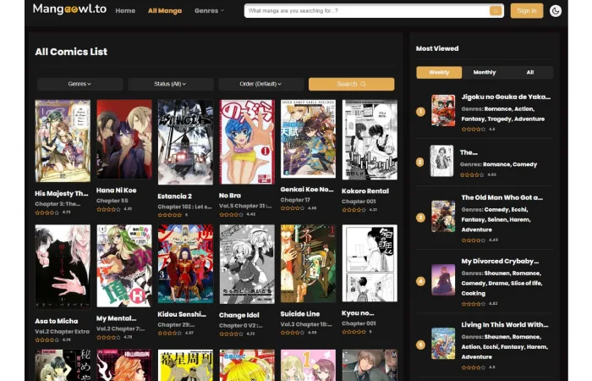Open His Majesty Th... cover thumbnail
Screen dimensions: 592x381
click(63, 141)
